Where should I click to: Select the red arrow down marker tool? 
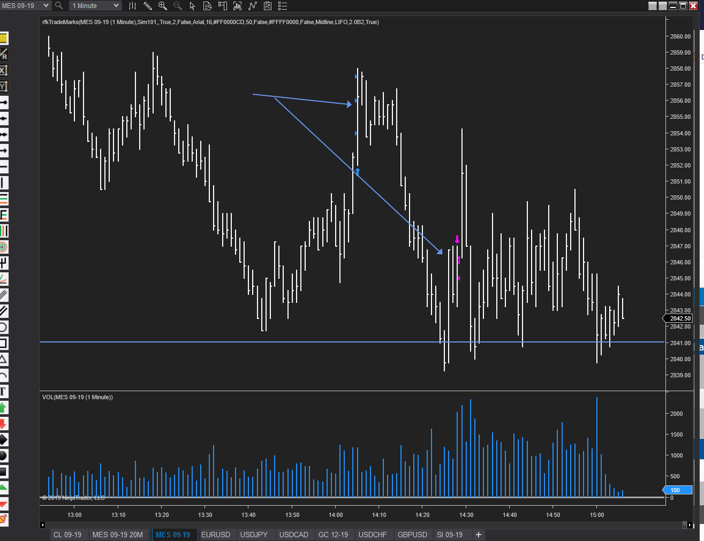coord(3,423)
